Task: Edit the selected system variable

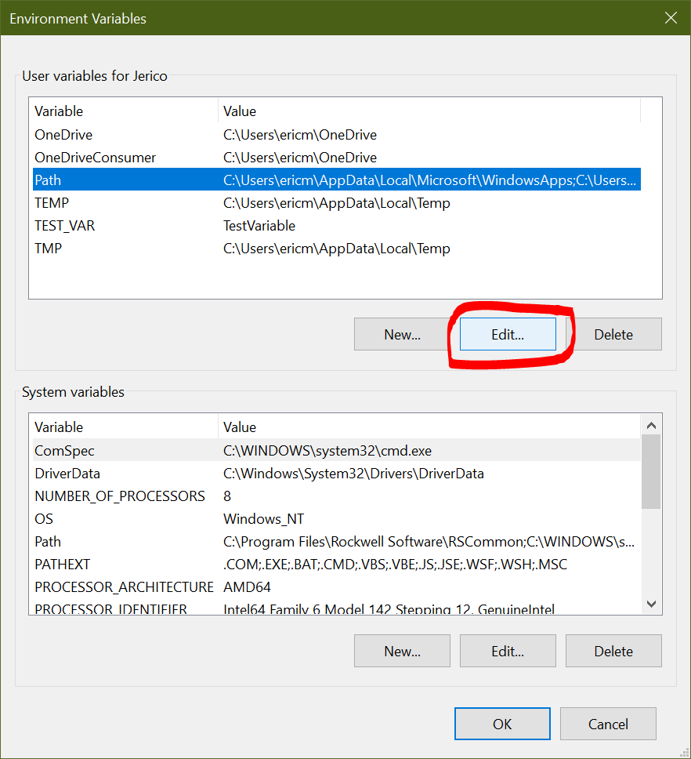Action: [508, 652]
